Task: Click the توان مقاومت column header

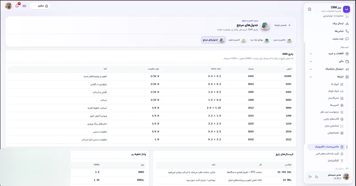Action: click(x=153, y=69)
